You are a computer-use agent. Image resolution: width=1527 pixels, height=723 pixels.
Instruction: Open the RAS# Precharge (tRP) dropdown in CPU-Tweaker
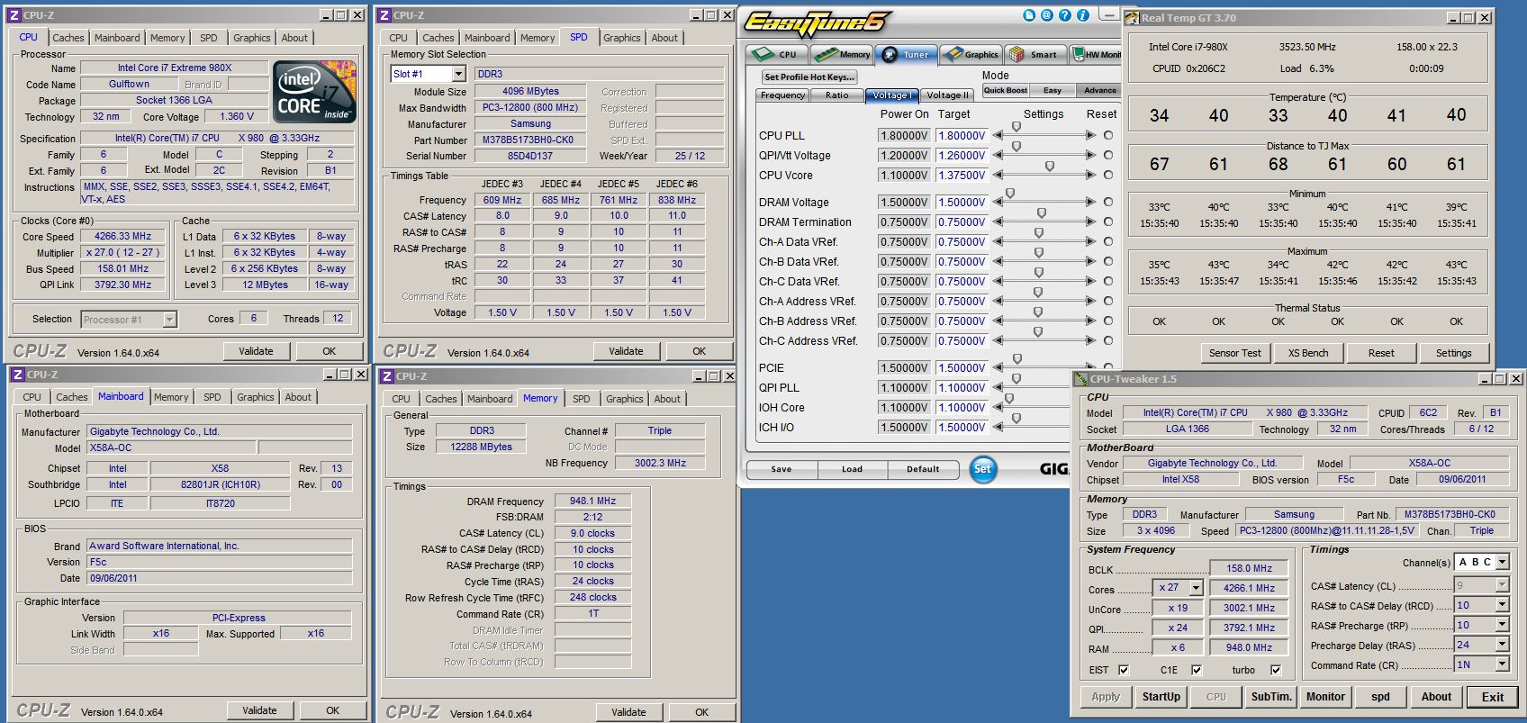[x=1502, y=625]
